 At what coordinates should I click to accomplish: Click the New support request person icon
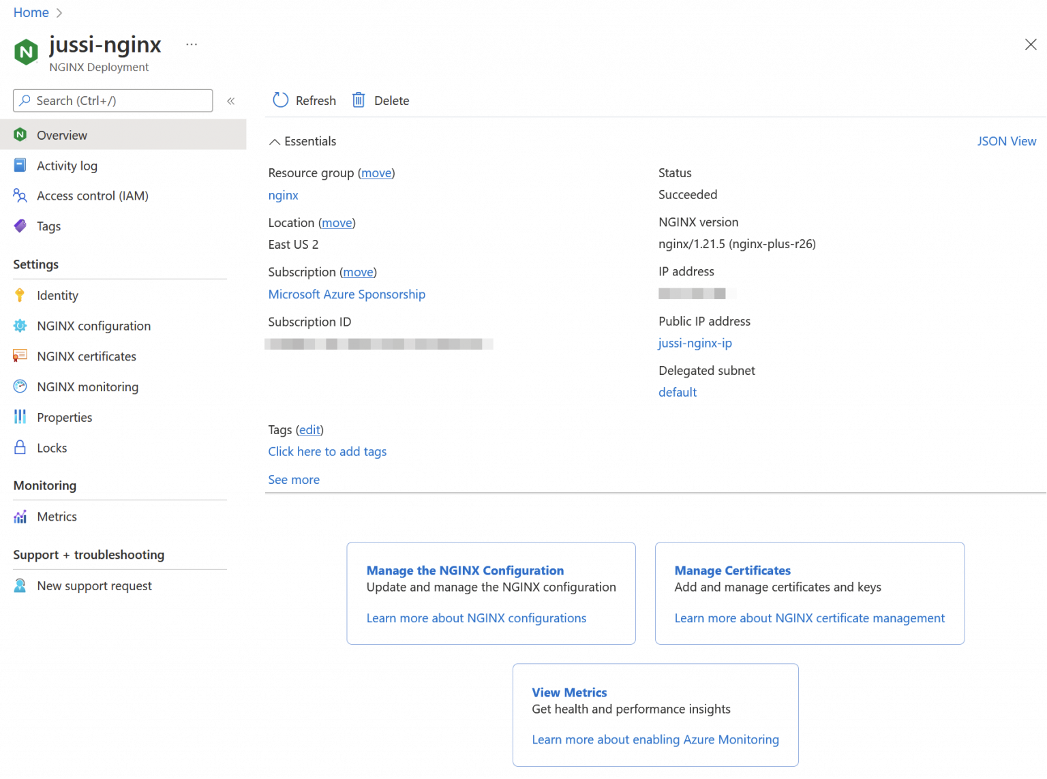pyautogui.click(x=20, y=585)
